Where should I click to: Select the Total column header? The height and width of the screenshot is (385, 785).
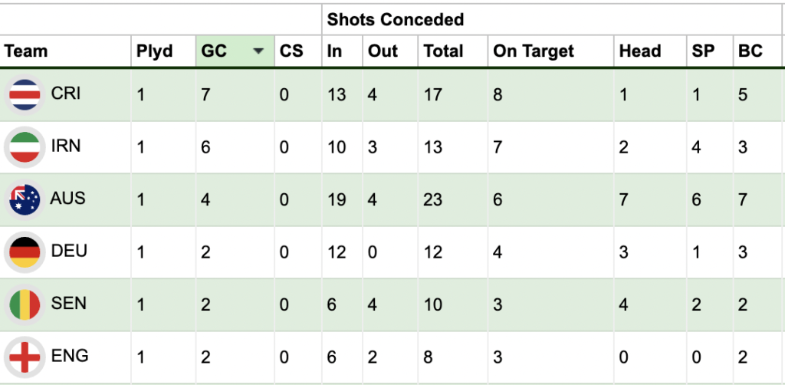click(x=444, y=51)
